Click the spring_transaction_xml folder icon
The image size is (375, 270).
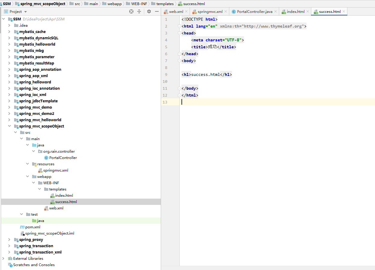(x=16, y=252)
